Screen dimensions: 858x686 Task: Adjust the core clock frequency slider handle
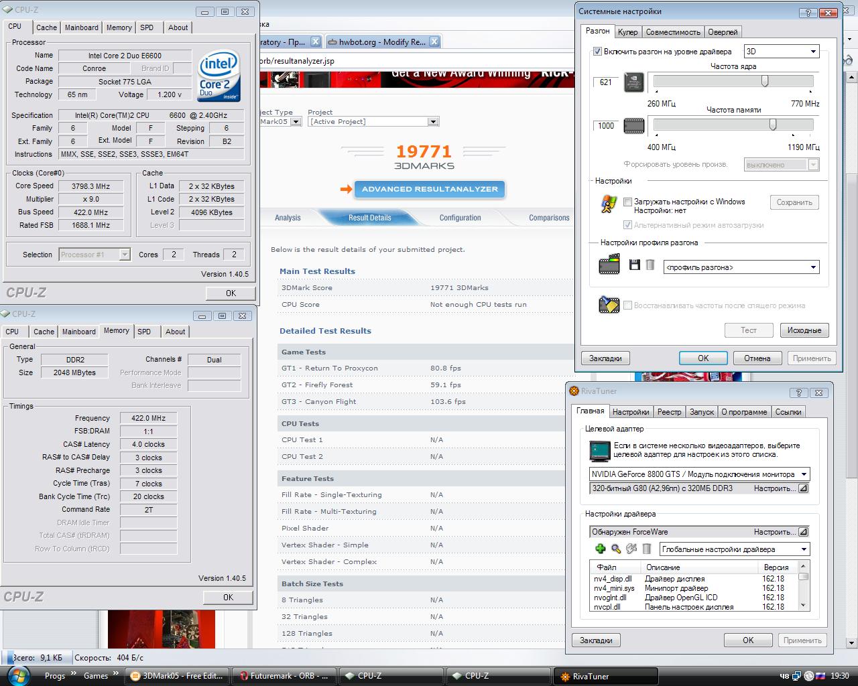click(x=765, y=81)
